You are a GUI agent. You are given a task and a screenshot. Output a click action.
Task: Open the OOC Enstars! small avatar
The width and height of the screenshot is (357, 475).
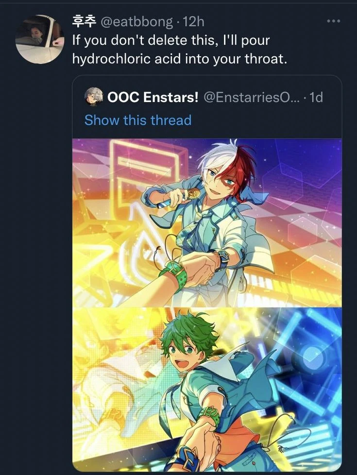(94, 97)
